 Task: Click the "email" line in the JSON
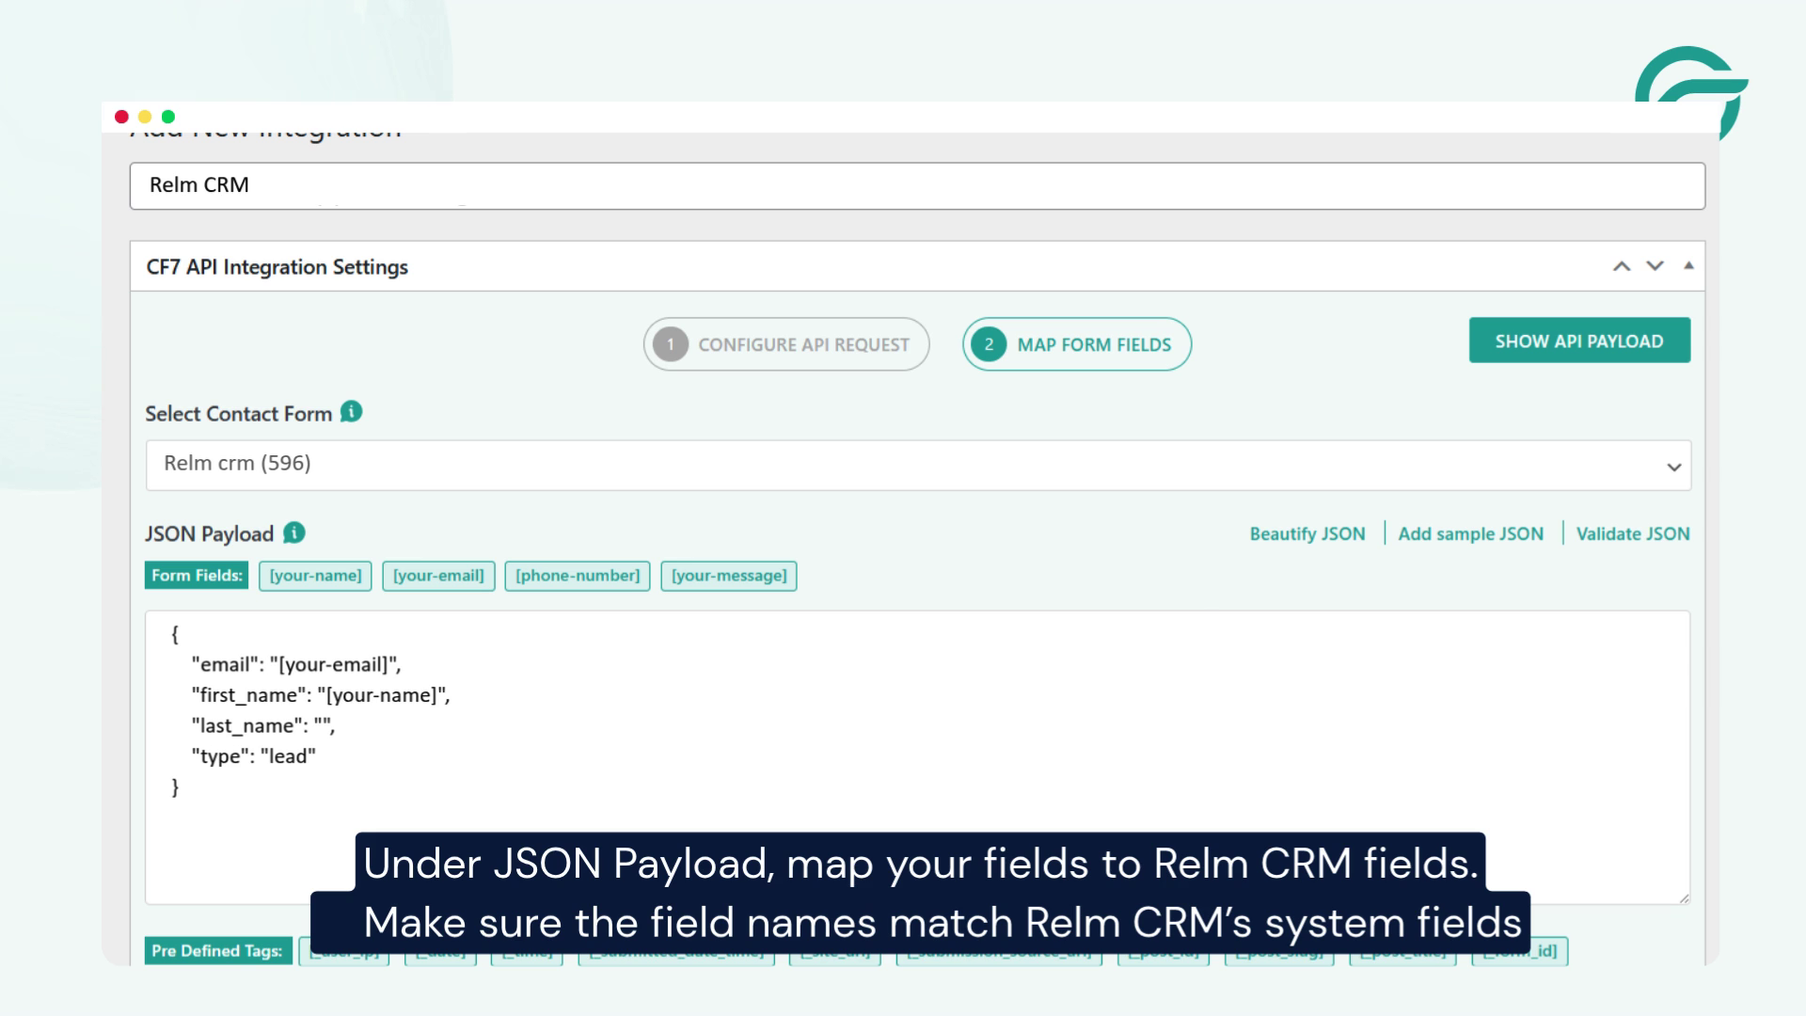(x=296, y=664)
